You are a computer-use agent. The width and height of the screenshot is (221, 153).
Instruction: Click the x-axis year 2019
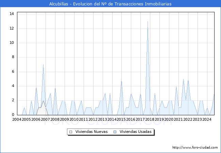point(159,119)
